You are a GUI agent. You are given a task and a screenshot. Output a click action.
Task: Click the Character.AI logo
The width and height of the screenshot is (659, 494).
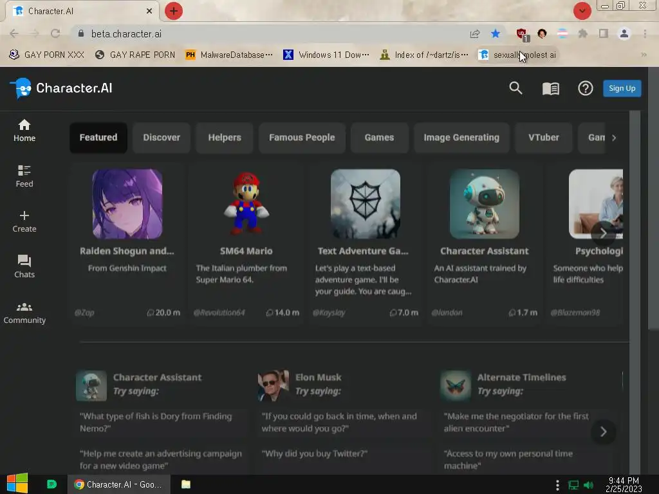61,88
